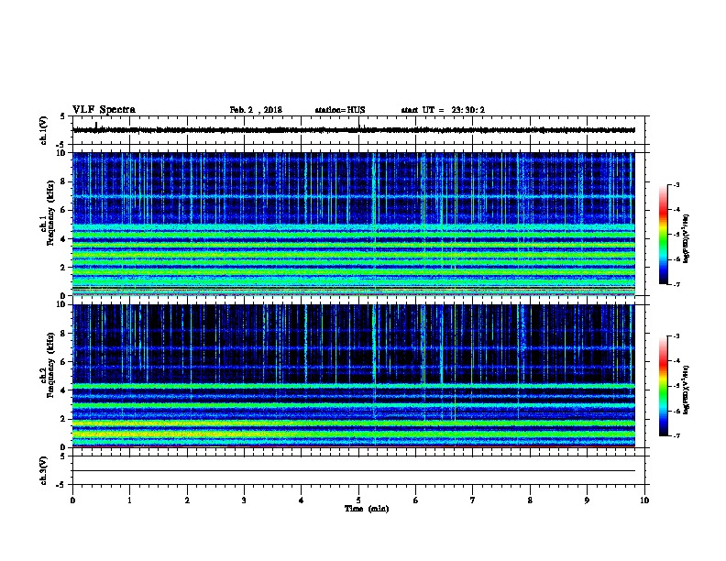
Task: Click the "5" tick on ch.3(V) axis
Action: [x=64, y=456]
